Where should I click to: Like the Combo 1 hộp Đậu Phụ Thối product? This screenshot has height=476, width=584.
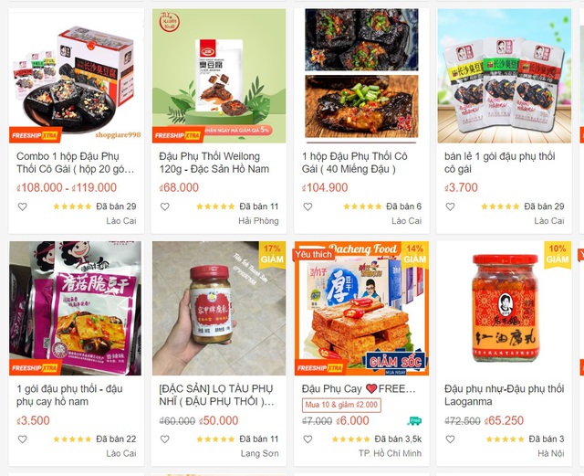(x=22, y=206)
